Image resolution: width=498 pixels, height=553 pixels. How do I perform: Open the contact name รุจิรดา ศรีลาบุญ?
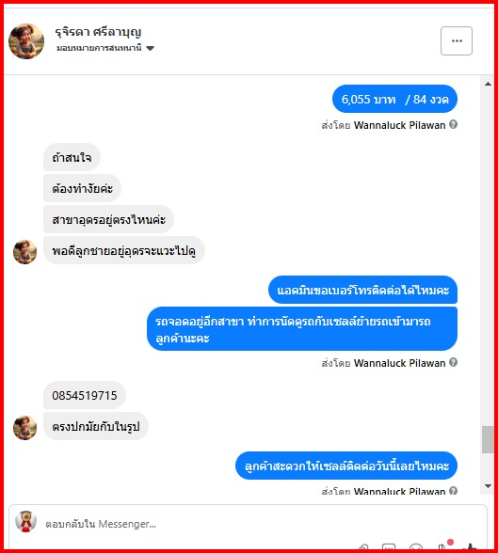pos(98,32)
